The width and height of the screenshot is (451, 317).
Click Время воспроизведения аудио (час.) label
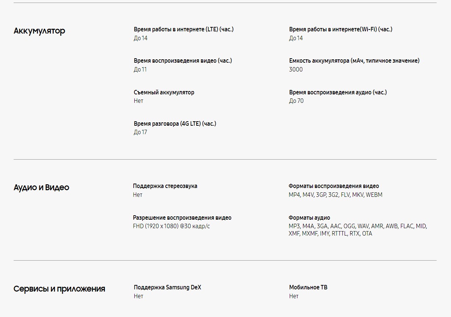click(x=338, y=92)
